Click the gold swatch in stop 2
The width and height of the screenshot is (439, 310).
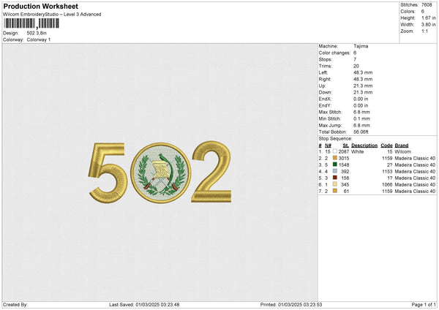pyautogui.click(x=335, y=158)
